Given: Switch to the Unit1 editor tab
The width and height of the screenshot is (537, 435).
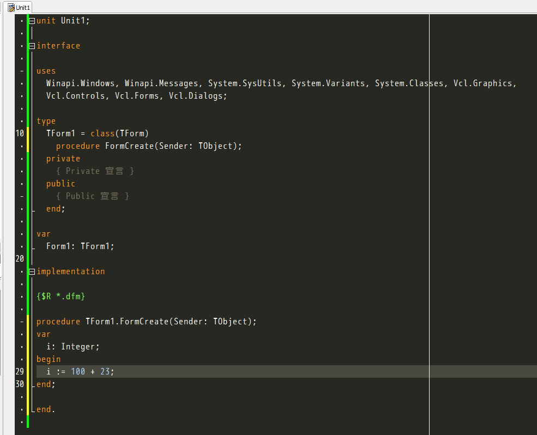Looking at the screenshot, I should [19, 7].
